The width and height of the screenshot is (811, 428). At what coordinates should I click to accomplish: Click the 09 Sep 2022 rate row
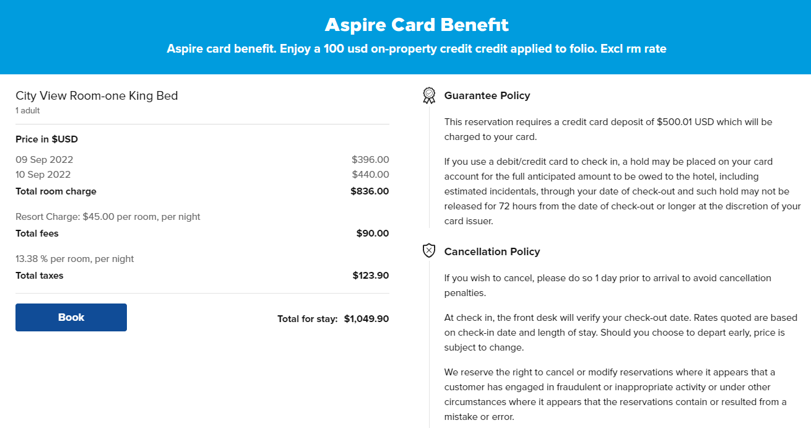(x=202, y=160)
